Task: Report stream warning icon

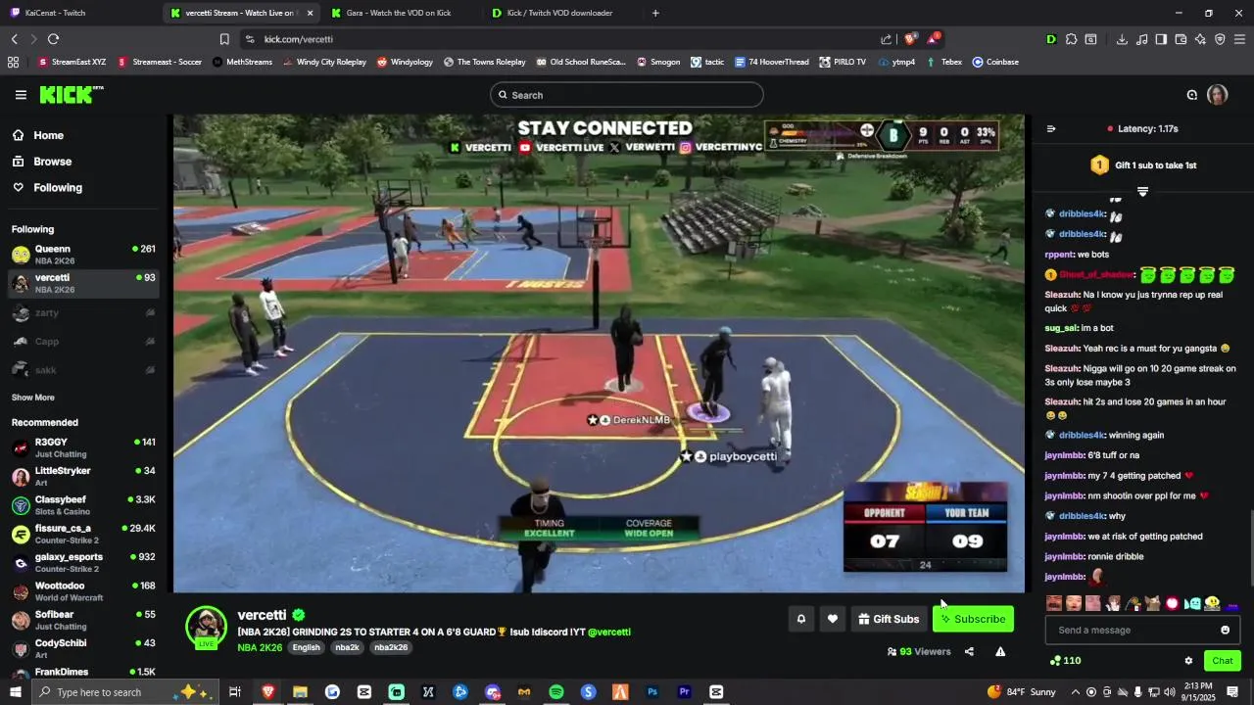Action: 1000,652
